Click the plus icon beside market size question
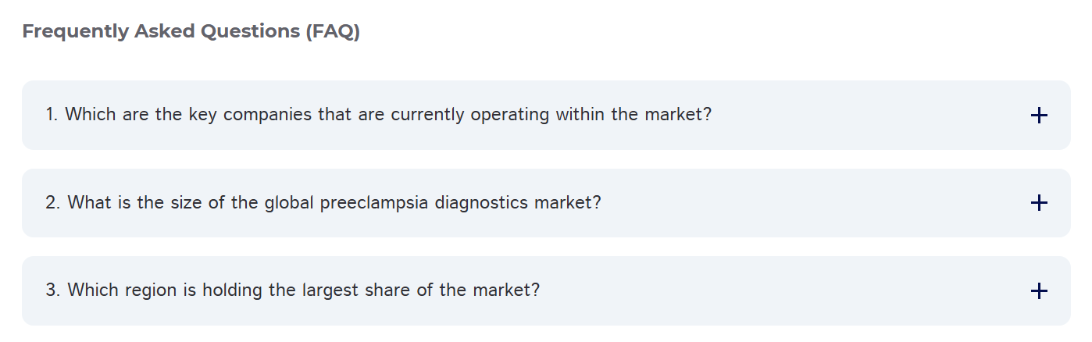Screen dimensions: 1092x342 pyautogui.click(x=1038, y=203)
